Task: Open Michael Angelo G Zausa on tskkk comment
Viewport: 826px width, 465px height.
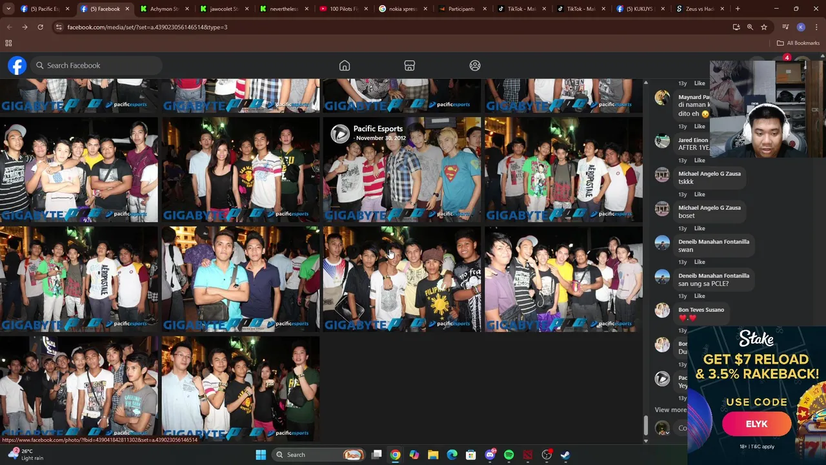Action: tap(709, 174)
